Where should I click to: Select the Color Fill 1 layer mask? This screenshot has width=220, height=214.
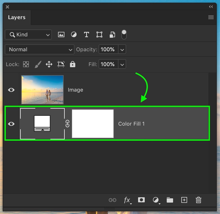click(93, 124)
